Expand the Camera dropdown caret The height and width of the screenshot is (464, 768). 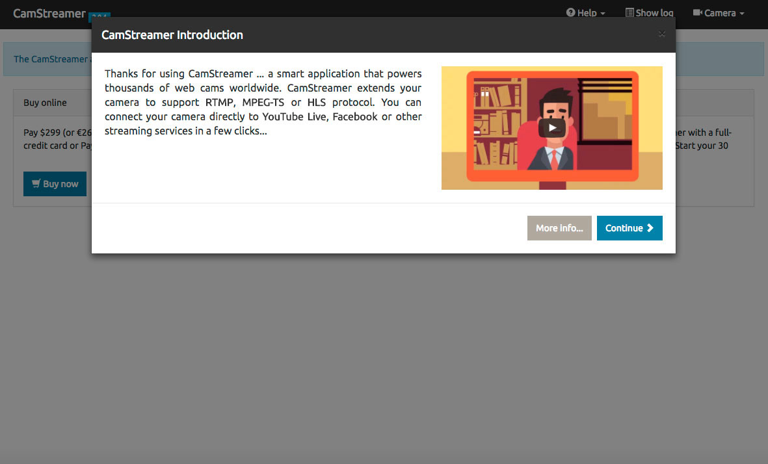point(741,14)
